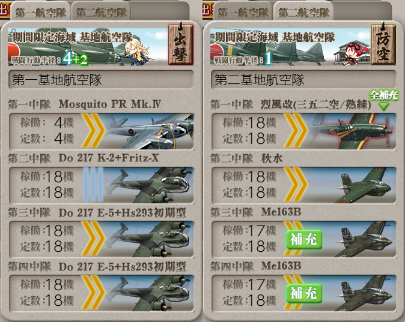Click the yellow chevron proficiency mark on Mosquito
This screenshot has height=322, width=405.
pyautogui.click(x=93, y=131)
